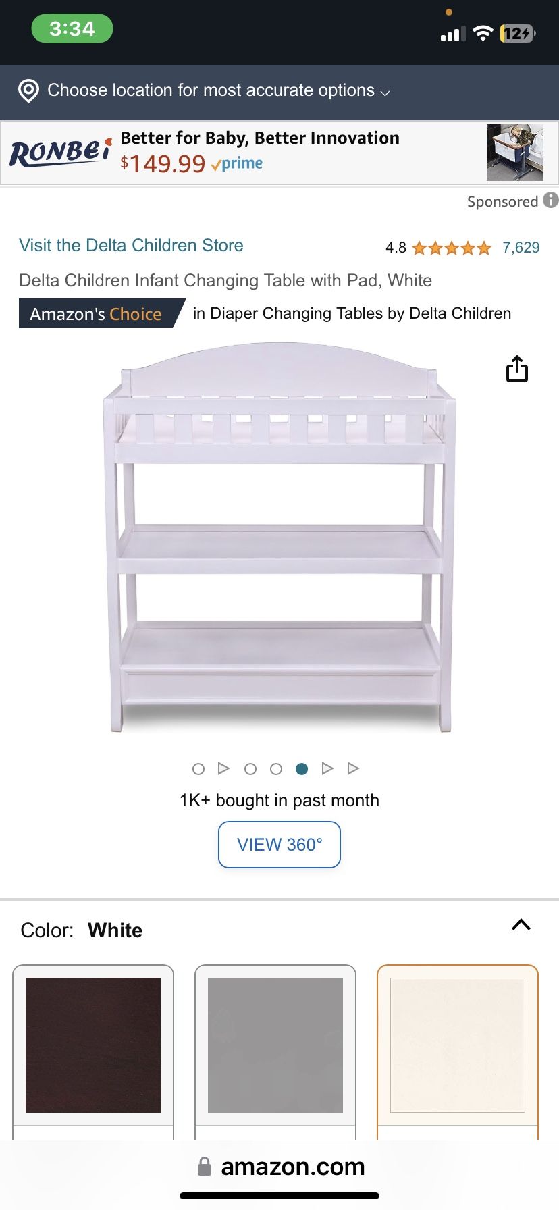The height and width of the screenshot is (1210, 559).
Task: Play the last carousel video indicator
Action: click(x=353, y=768)
